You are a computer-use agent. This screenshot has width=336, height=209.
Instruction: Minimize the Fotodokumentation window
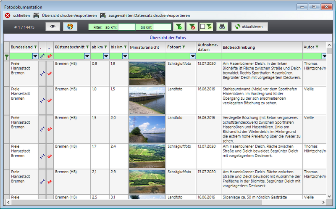(302, 7)
